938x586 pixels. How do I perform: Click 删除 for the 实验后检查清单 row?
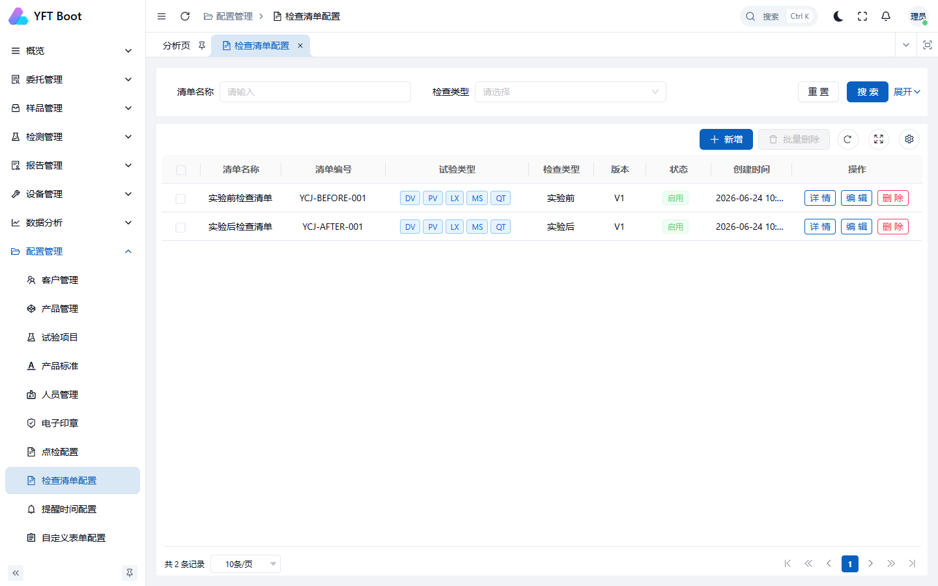coord(893,227)
